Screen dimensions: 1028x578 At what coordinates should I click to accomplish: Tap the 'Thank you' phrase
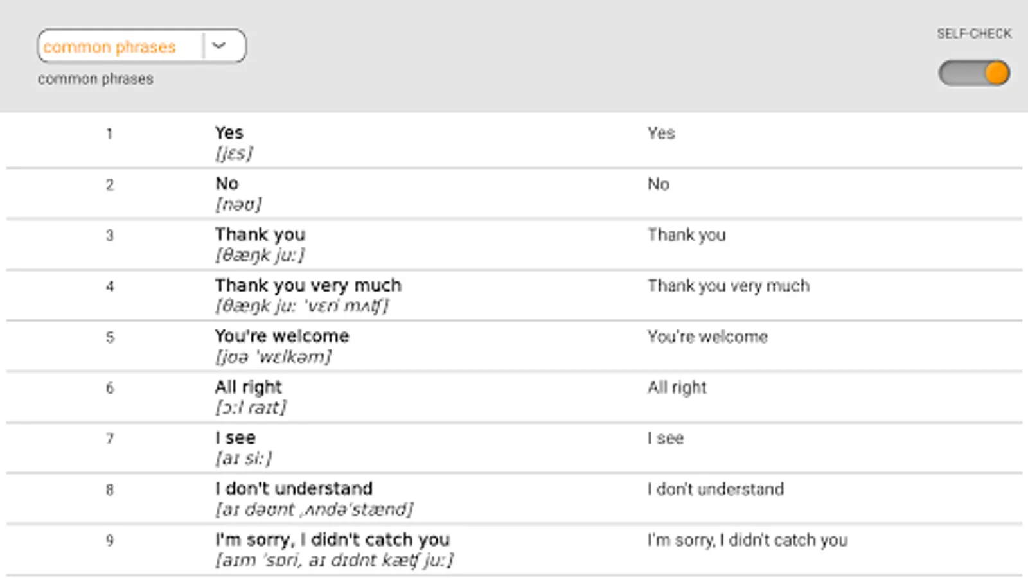[260, 234]
